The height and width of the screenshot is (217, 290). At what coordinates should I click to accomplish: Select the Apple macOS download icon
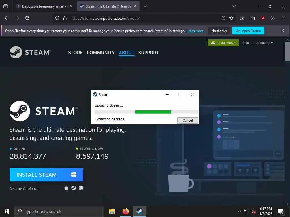click(66, 188)
